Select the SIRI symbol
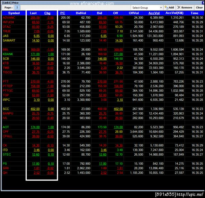 [x=5, y=168]
